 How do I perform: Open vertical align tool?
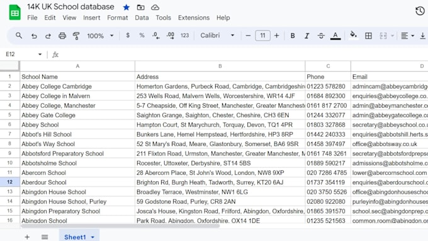422,36
